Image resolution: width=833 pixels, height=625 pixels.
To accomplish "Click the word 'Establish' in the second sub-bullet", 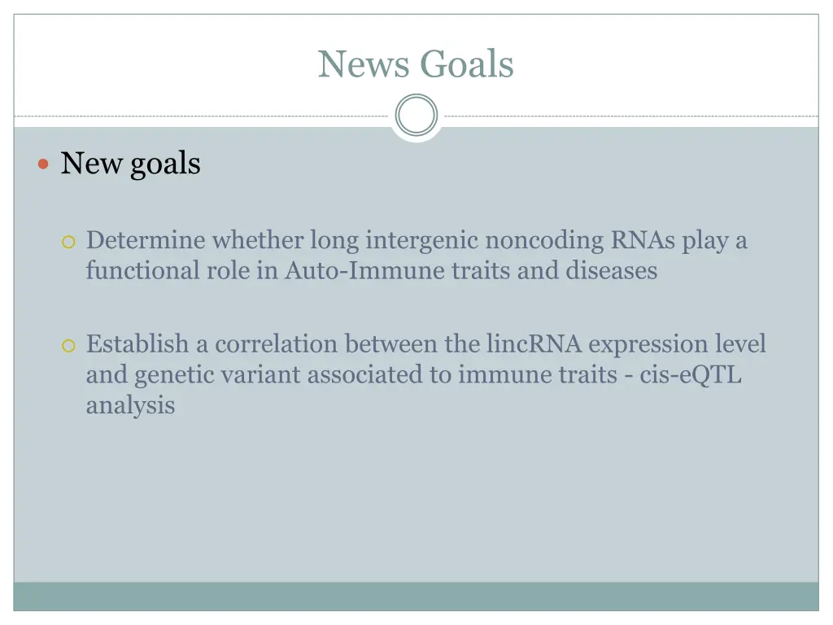I will [x=137, y=344].
